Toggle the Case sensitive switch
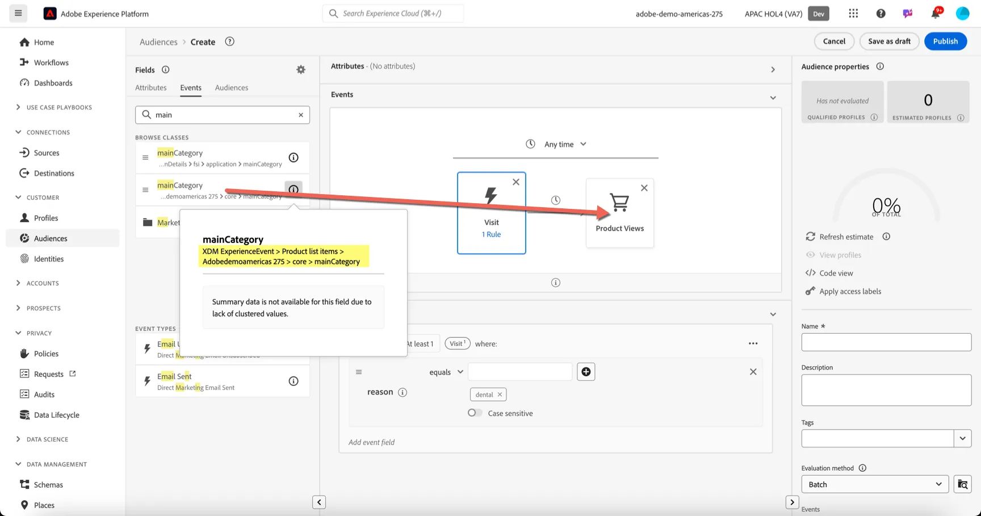The width and height of the screenshot is (981, 516). (x=475, y=413)
